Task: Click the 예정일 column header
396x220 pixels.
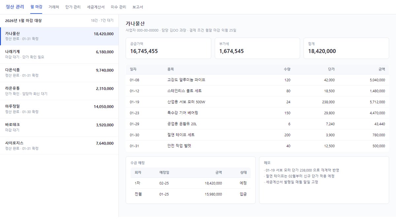Action: click(164, 172)
